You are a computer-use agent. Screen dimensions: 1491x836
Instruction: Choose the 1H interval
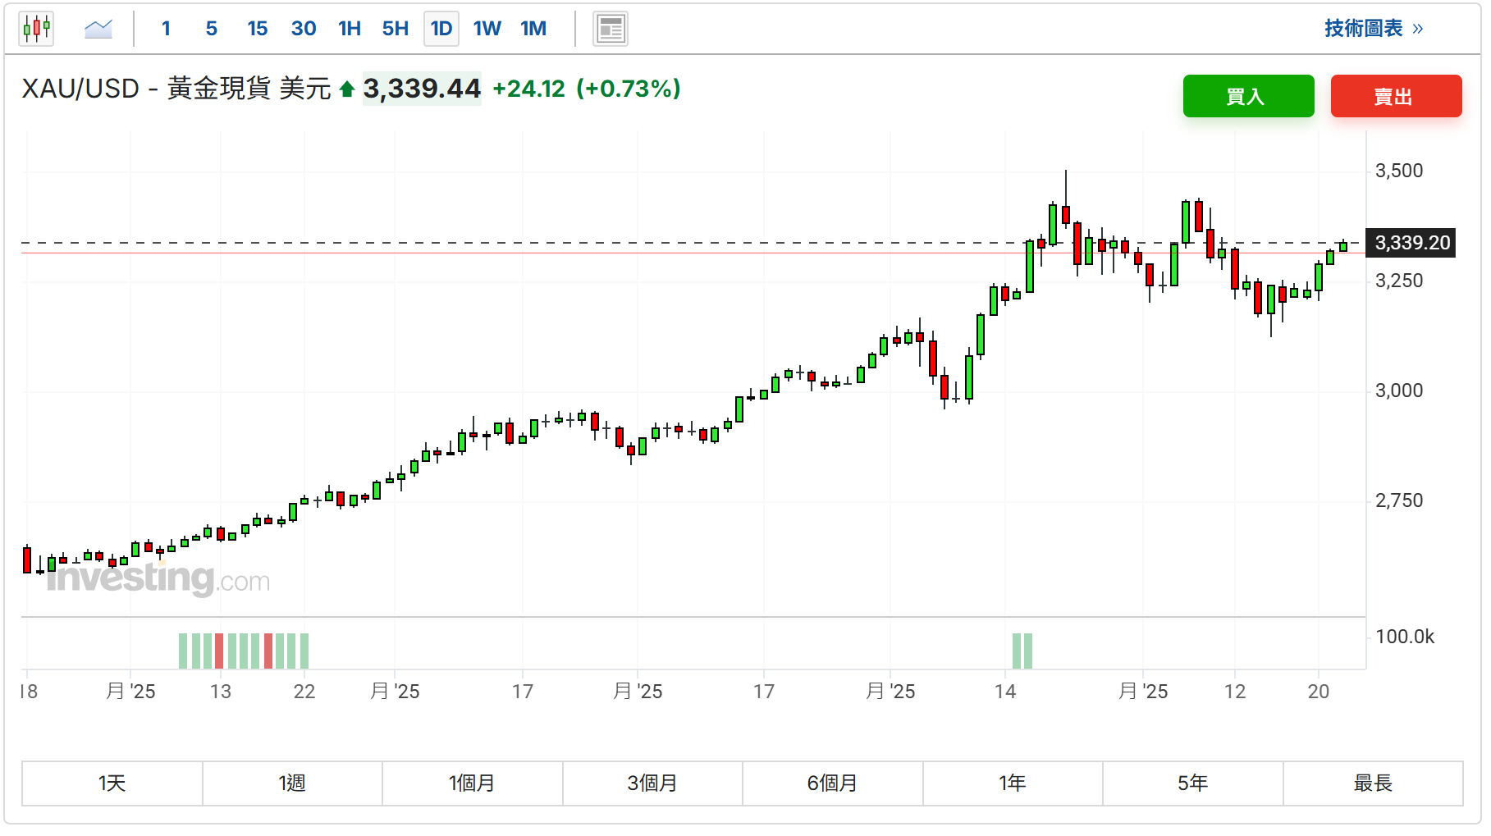[x=350, y=29]
